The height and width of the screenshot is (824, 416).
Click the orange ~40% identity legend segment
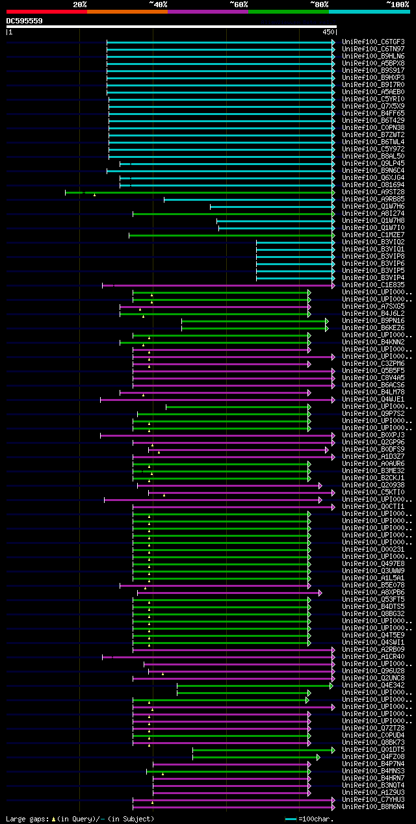127,12
